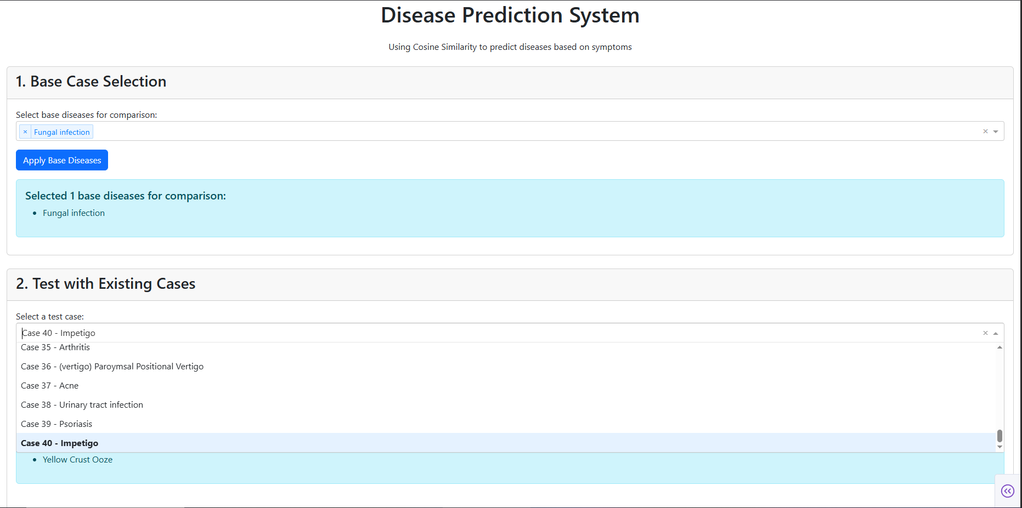1022x508 pixels.
Task: Choose Case 36 Paroymsal Positional Vertigo
Action: (506, 367)
